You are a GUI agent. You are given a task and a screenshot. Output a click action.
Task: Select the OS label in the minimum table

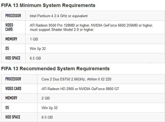[7, 49]
